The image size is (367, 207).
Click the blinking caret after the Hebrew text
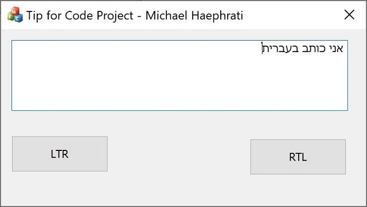[x=262, y=48]
